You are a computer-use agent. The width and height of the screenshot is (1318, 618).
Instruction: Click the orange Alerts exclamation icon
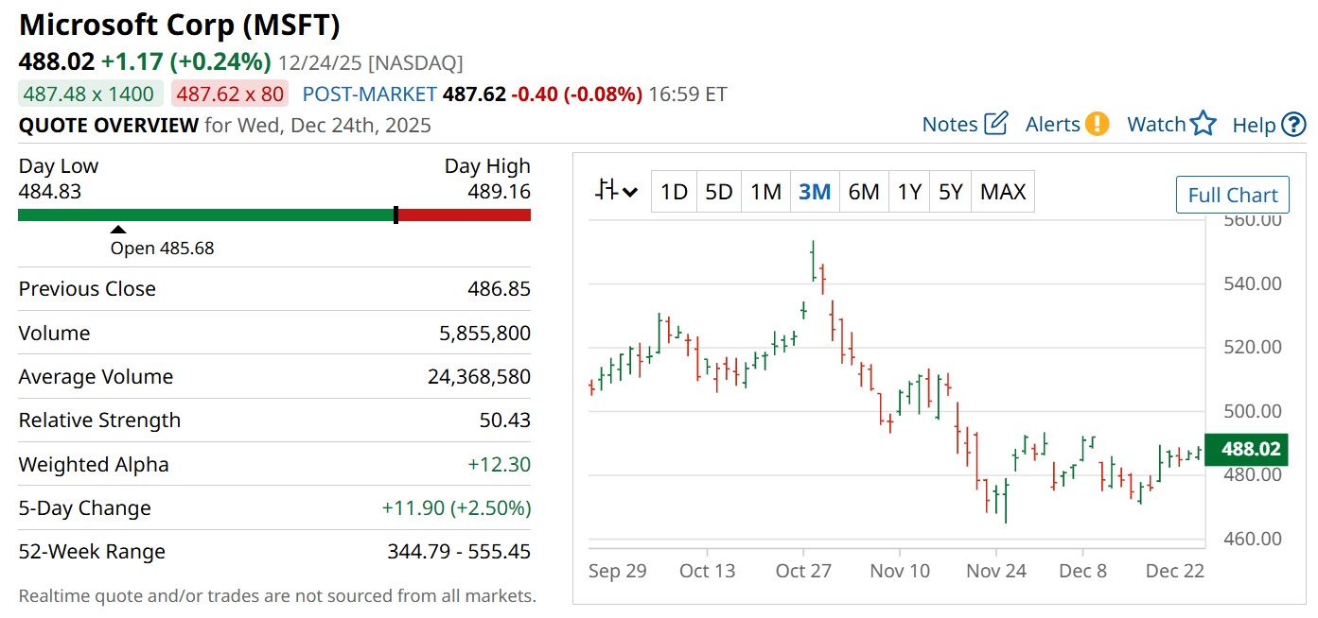coord(1097,124)
